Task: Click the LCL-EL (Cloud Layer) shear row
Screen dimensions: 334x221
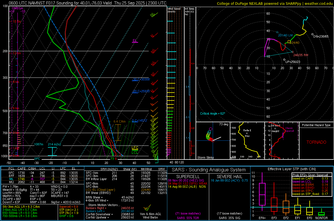Action: coord(126,190)
